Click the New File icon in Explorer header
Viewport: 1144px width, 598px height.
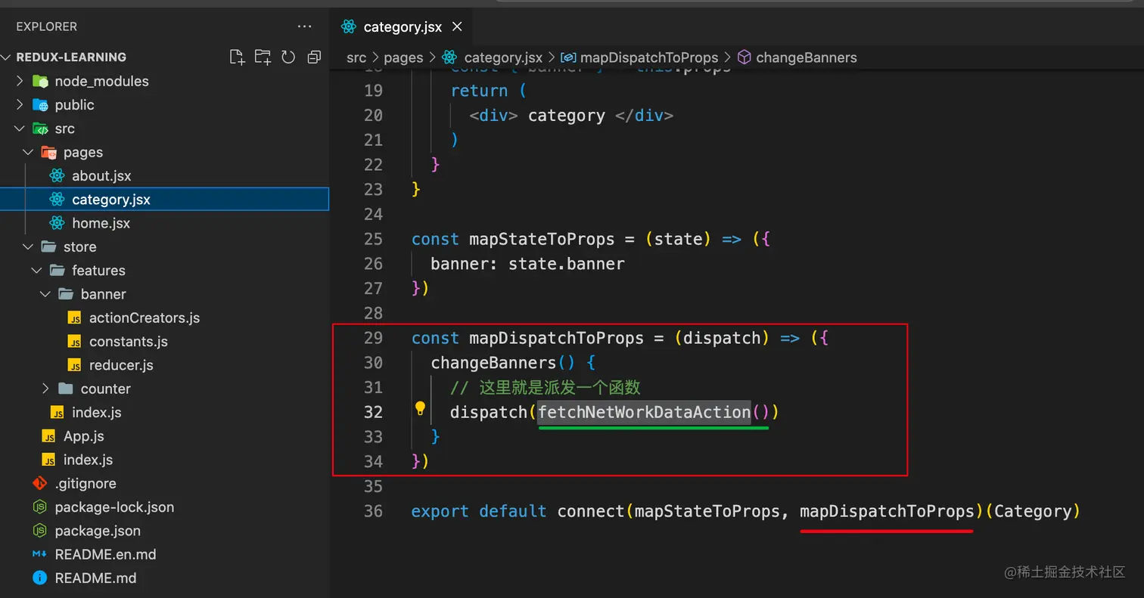pos(238,57)
